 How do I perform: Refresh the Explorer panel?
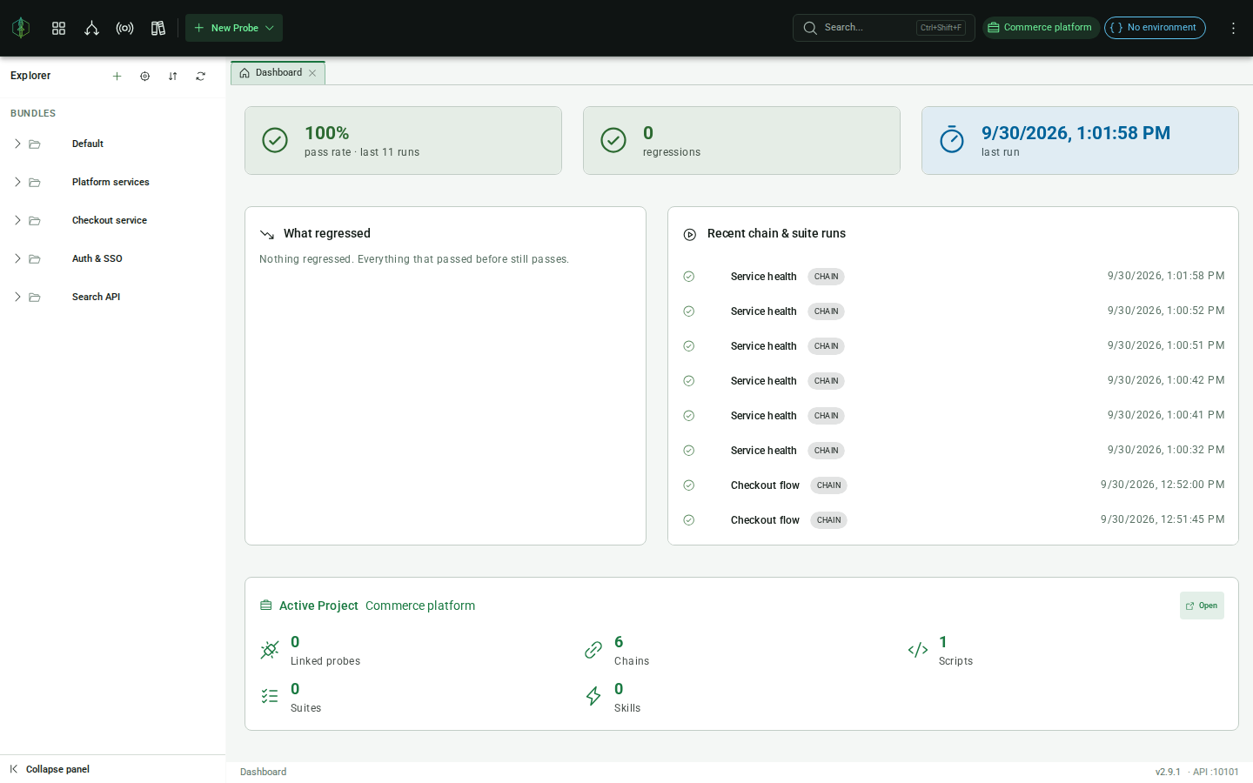pyautogui.click(x=200, y=77)
